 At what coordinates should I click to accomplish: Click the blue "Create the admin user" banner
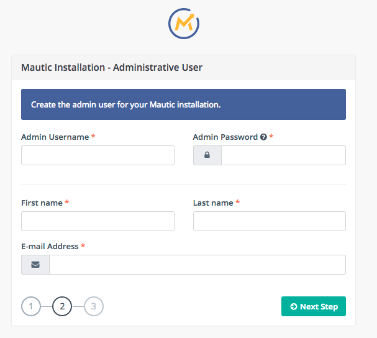[183, 104]
